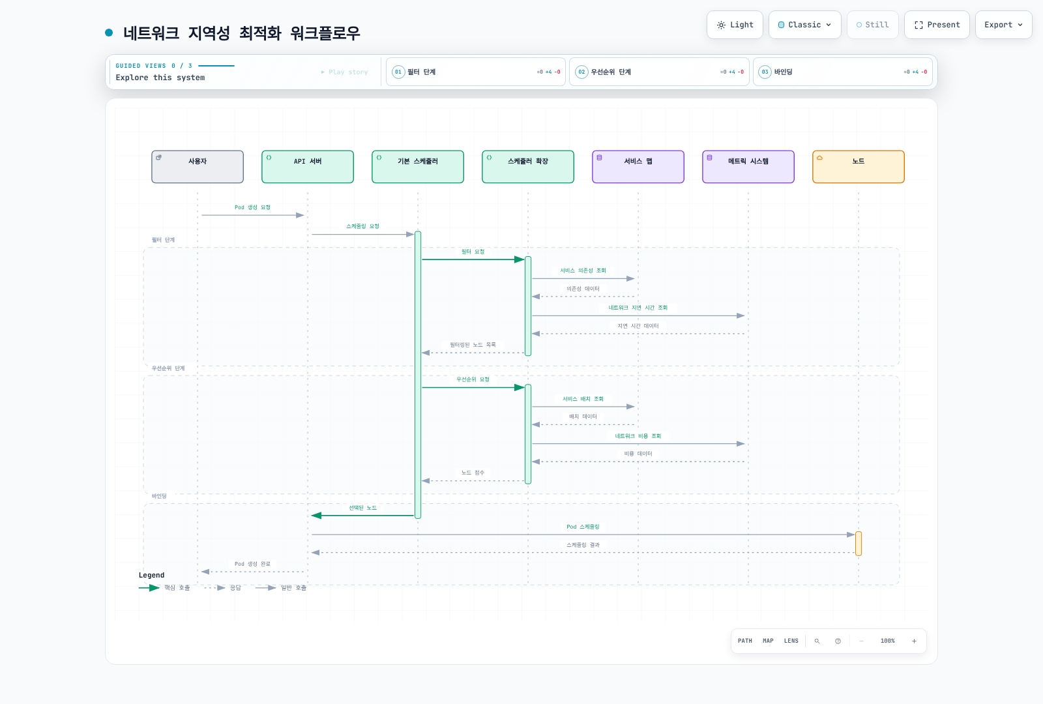The width and height of the screenshot is (1043, 704).
Task: Activate LENS mode in bottom toolbar
Action: [x=791, y=641]
